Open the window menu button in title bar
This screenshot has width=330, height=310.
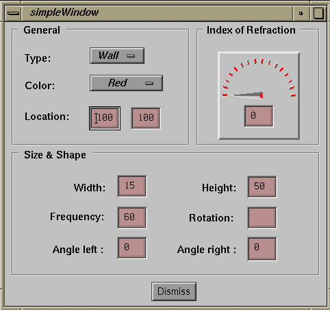(x=13, y=13)
